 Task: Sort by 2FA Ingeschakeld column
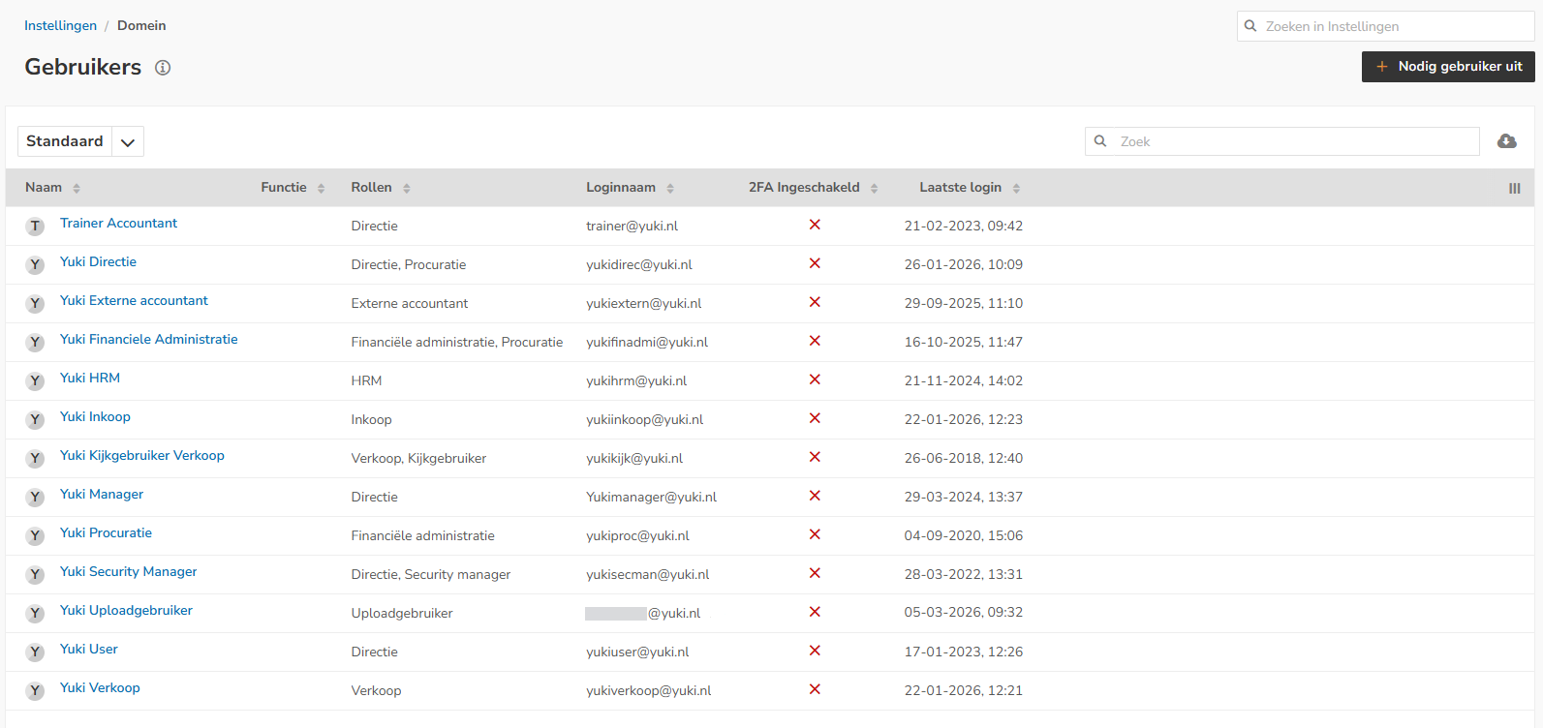tap(814, 188)
